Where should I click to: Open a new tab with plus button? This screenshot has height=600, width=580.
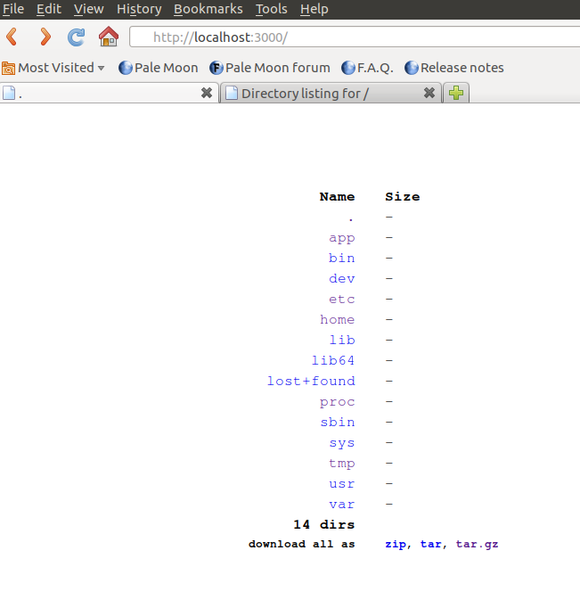click(456, 93)
